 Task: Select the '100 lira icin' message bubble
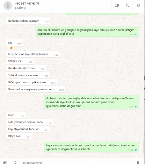coord(20,61)
